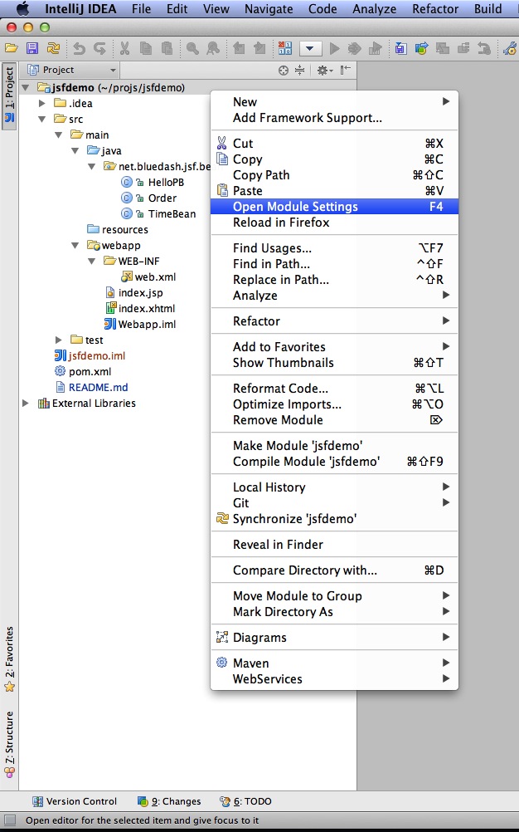Collapse the webapp folder

75,246
